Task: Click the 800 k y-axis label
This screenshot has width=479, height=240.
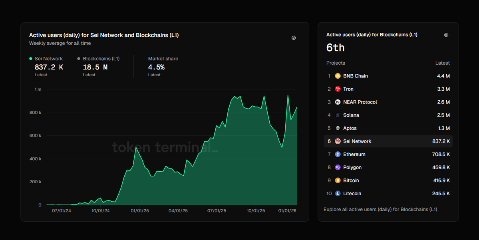Action: click(36, 113)
